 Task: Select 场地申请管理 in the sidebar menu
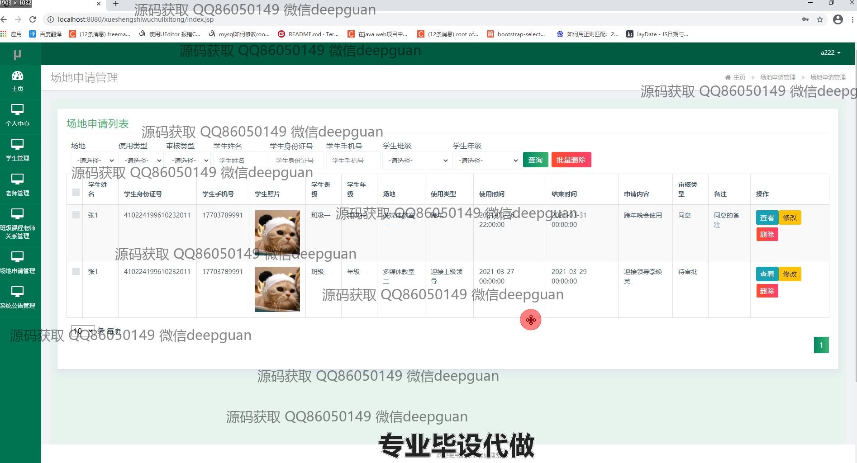click(17, 263)
